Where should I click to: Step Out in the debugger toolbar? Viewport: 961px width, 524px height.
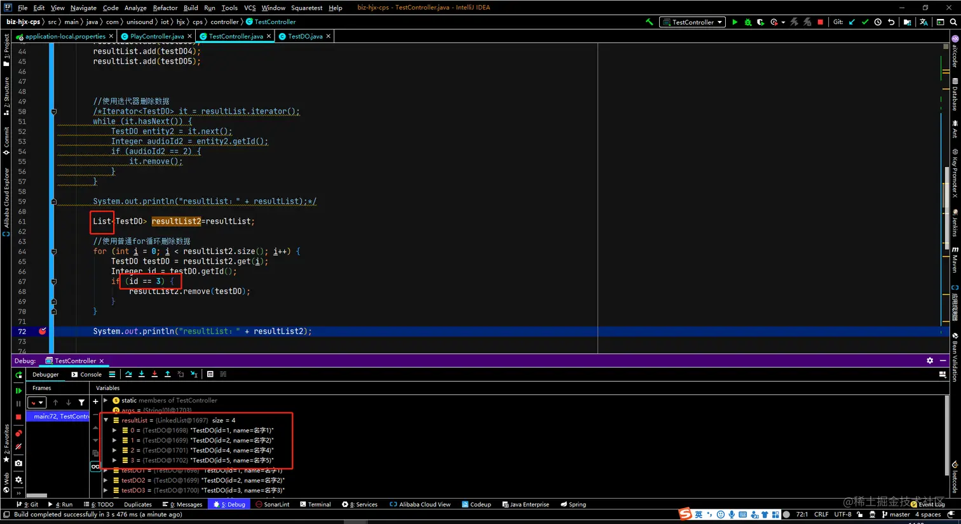168,374
